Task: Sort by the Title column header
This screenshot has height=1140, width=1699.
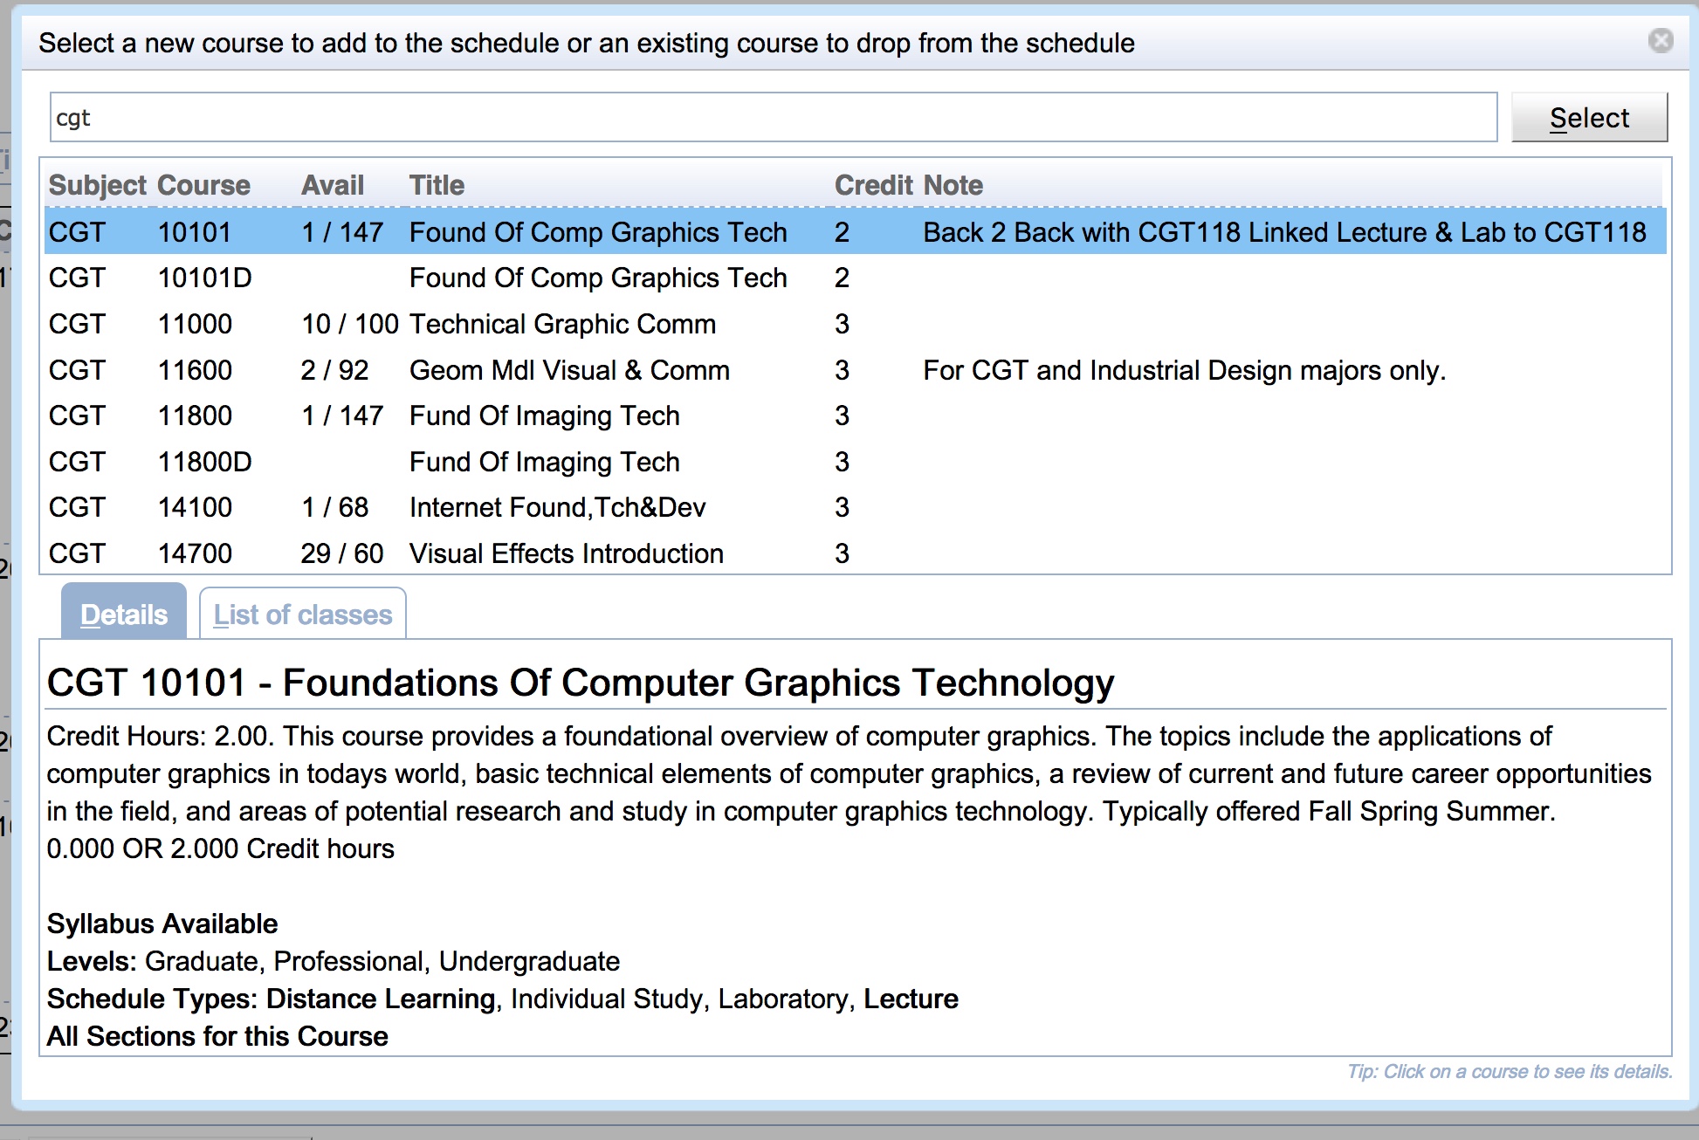Action: point(437,185)
